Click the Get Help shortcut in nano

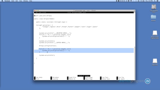point(38,77)
